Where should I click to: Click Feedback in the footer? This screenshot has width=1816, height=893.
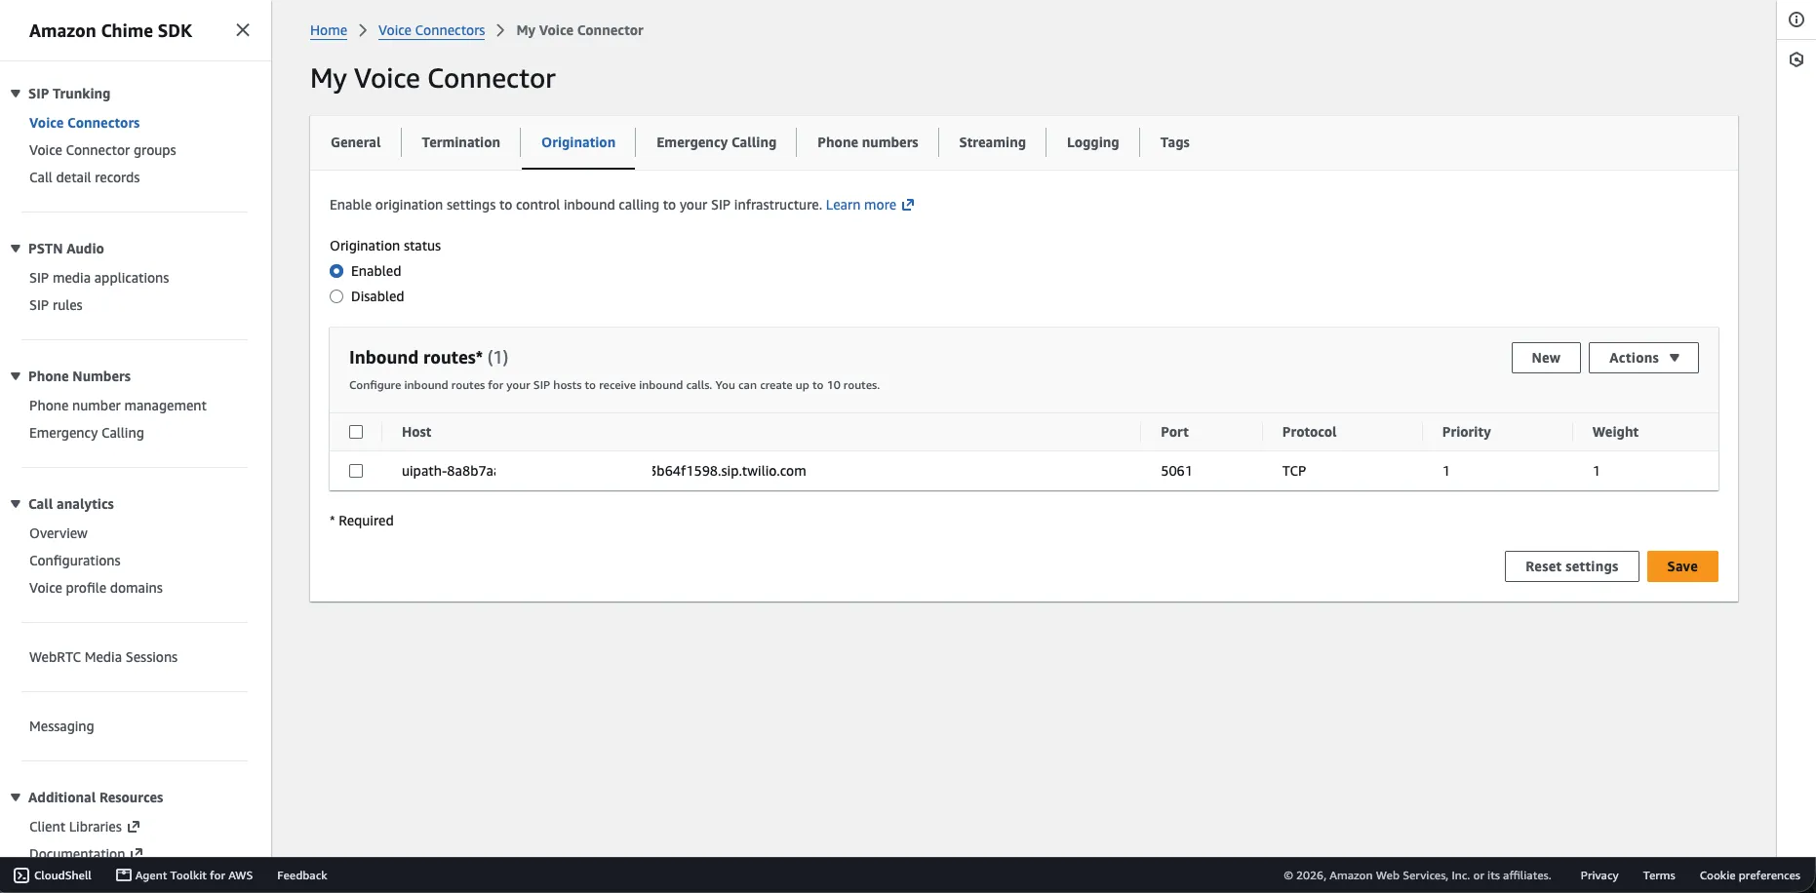click(302, 875)
